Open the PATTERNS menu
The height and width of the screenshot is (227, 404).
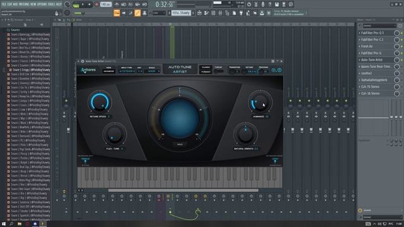(24, 4)
